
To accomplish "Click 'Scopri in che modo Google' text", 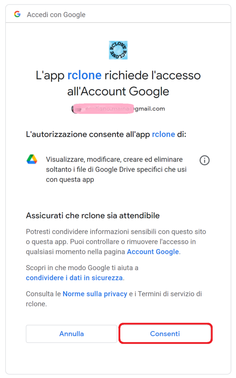I will pos(82,268).
